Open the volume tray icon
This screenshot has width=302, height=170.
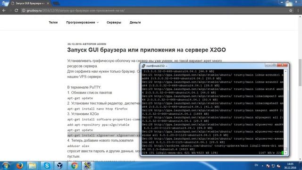(278, 166)
